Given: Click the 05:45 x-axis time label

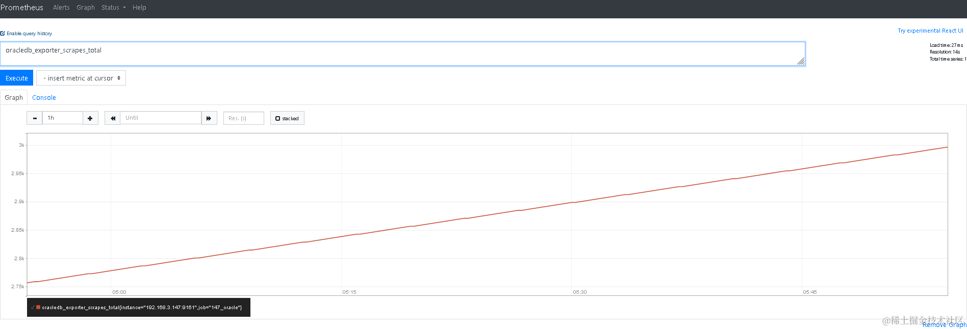Looking at the screenshot, I should [810, 292].
